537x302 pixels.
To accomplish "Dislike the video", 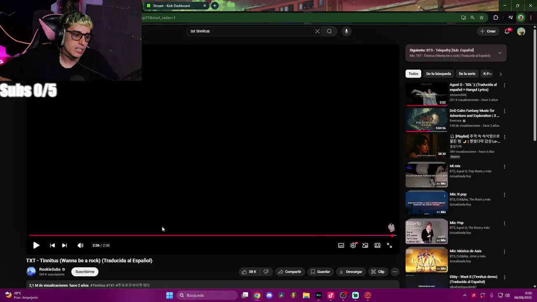I will [266, 272].
